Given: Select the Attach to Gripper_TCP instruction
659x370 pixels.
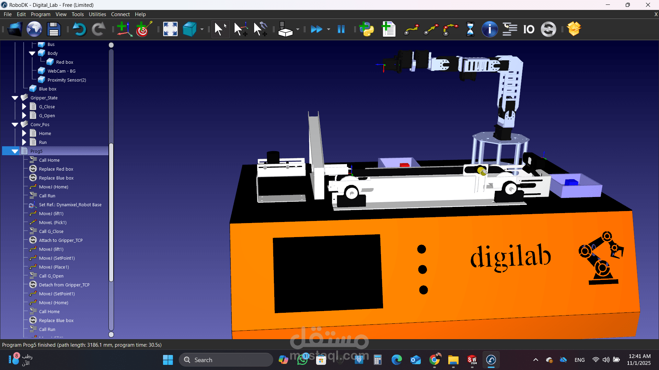Looking at the screenshot, I should click(x=61, y=240).
